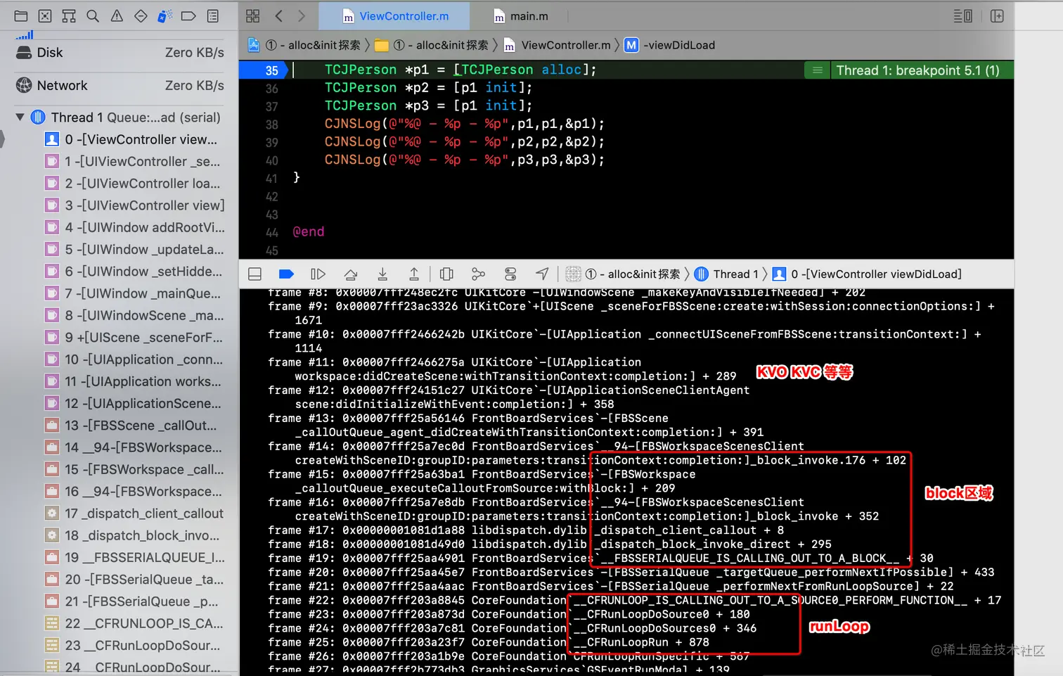Open the Issue navigator warning icon

point(117,16)
